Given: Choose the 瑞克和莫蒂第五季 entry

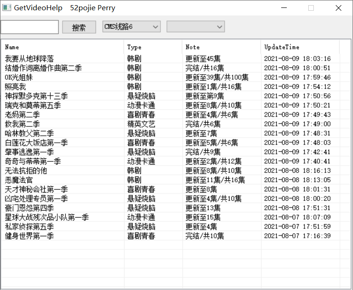Looking at the screenshot, I should tap(33, 105).
